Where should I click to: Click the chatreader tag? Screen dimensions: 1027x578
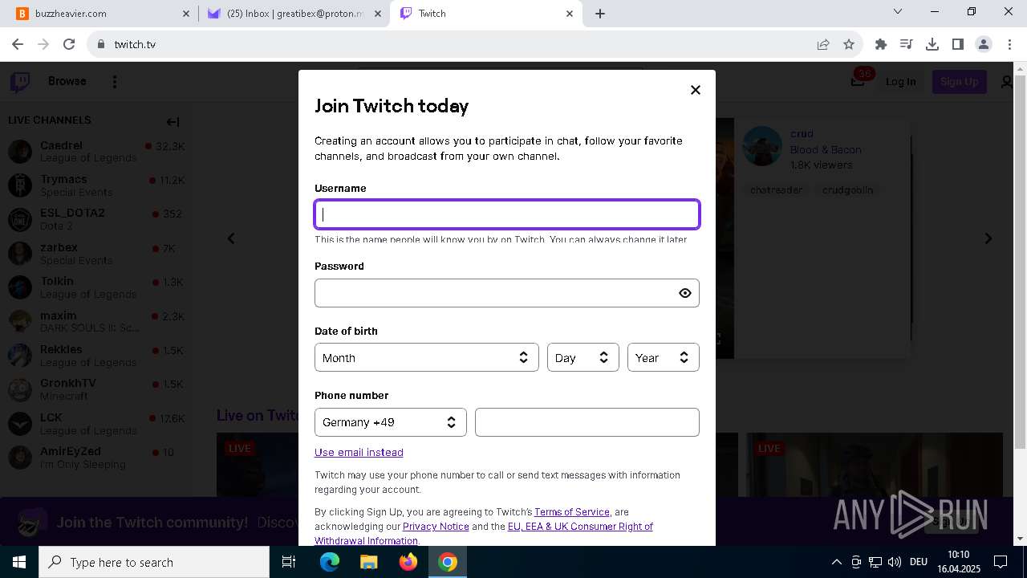(776, 190)
